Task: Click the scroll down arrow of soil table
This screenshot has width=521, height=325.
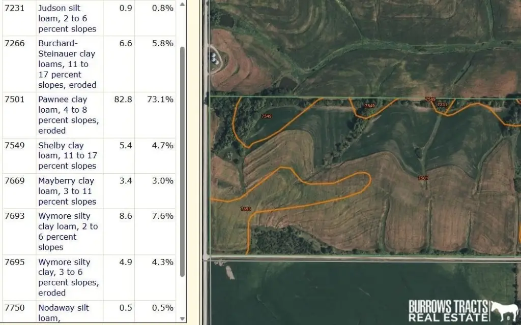Action: point(182,319)
